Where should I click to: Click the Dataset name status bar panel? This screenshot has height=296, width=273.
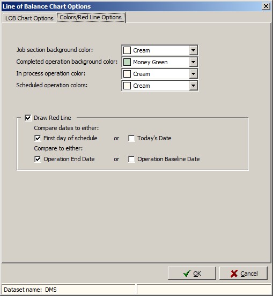pyautogui.click(x=69, y=290)
